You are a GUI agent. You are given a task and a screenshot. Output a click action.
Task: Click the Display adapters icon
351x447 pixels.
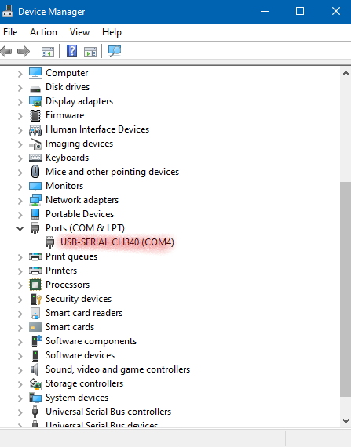(35, 101)
